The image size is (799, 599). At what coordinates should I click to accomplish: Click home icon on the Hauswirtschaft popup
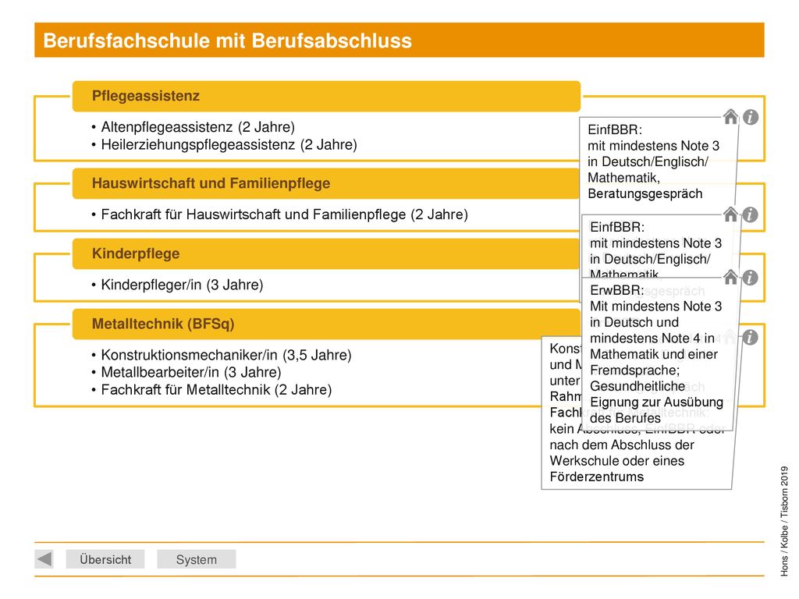click(730, 214)
